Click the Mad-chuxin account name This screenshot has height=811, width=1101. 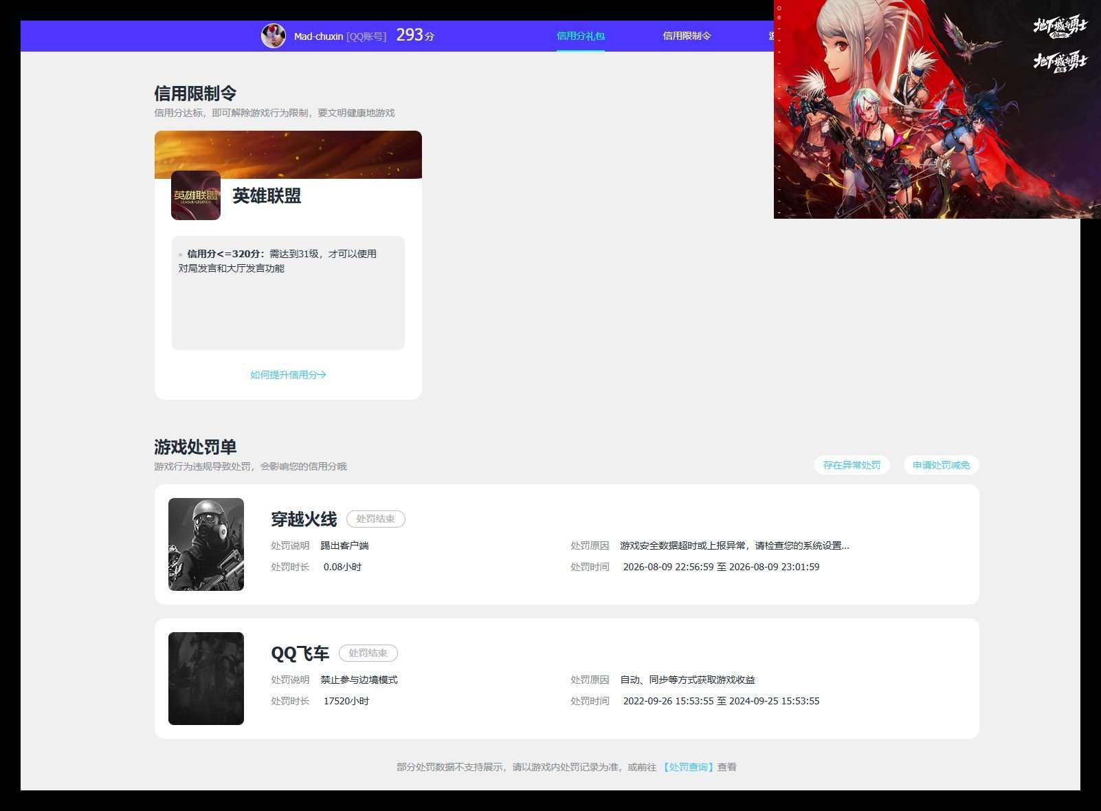tap(318, 36)
